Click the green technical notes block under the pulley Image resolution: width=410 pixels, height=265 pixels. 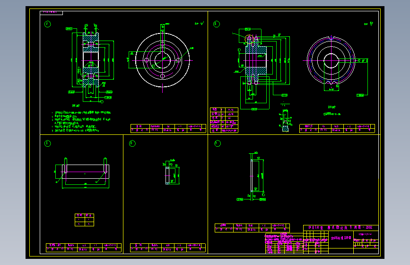81,121
